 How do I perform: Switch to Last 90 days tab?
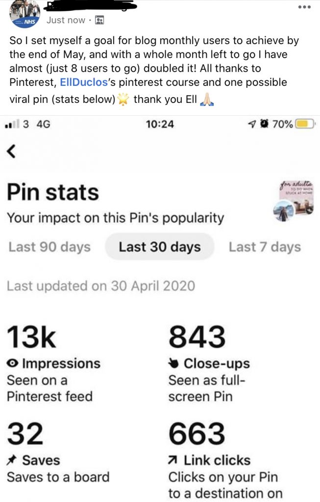point(49,247)
